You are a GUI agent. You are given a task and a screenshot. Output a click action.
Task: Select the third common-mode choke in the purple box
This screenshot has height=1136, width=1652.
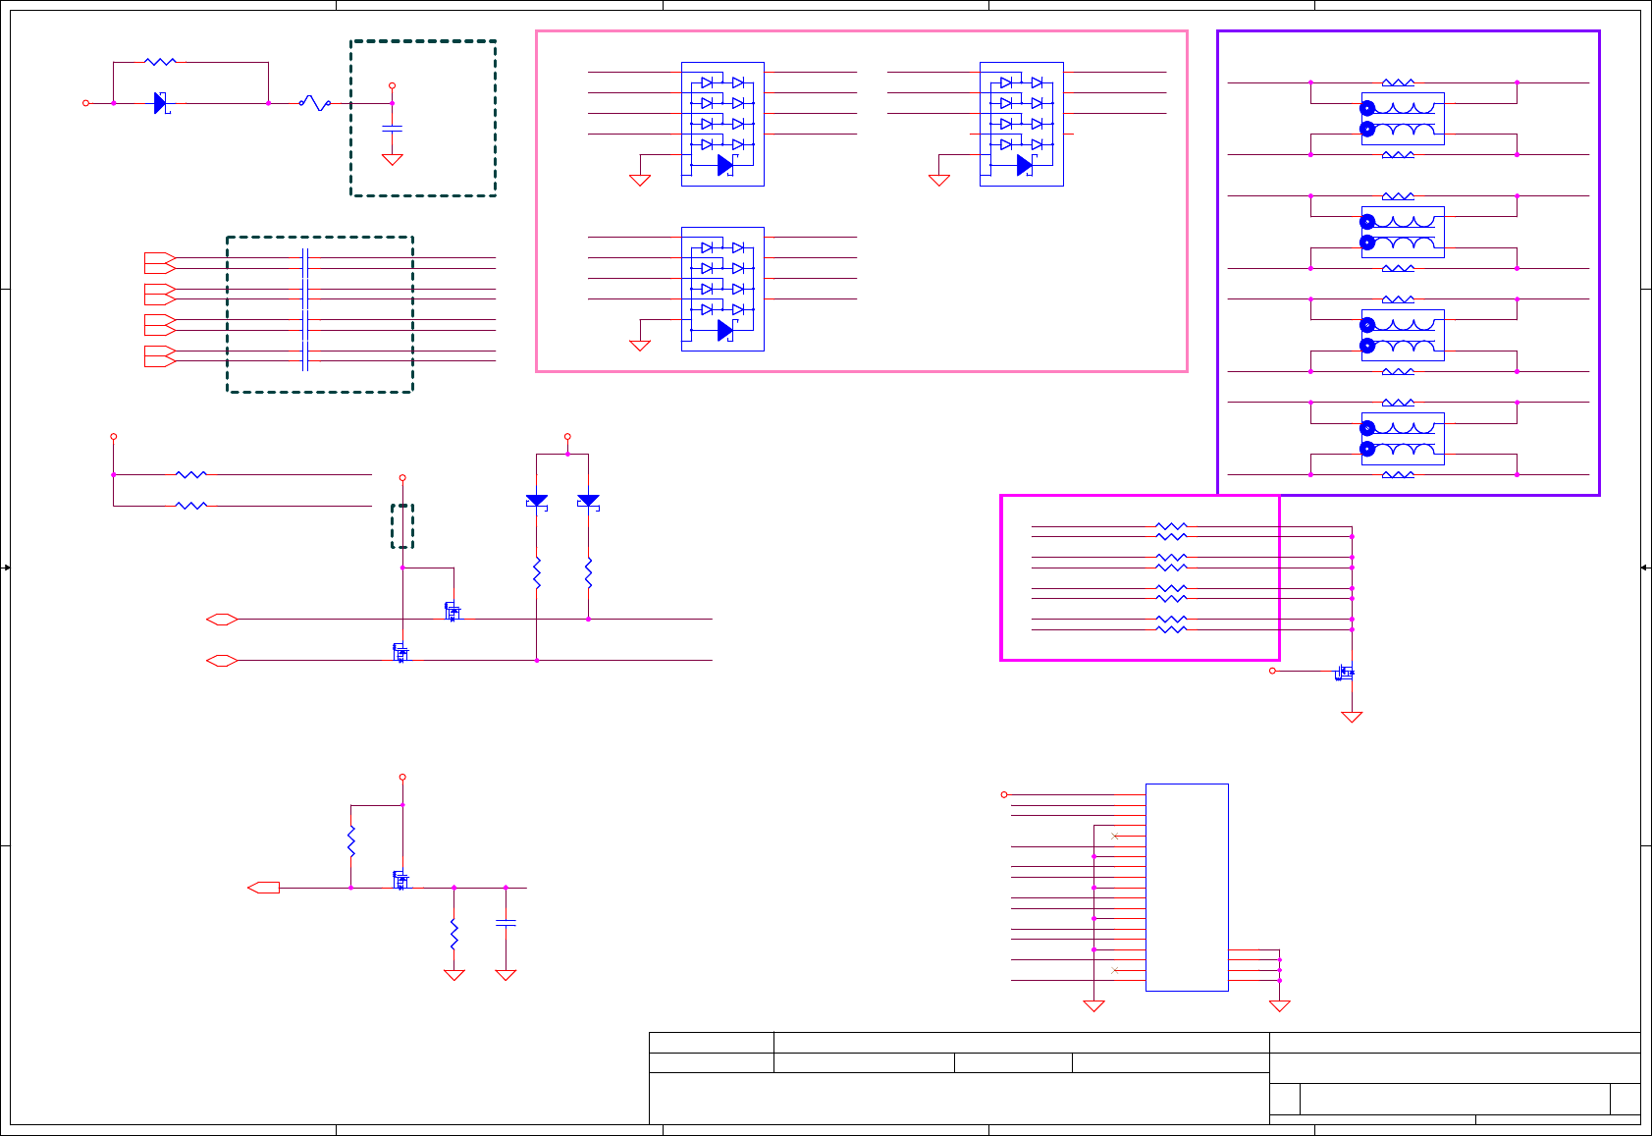point(1402,335)
